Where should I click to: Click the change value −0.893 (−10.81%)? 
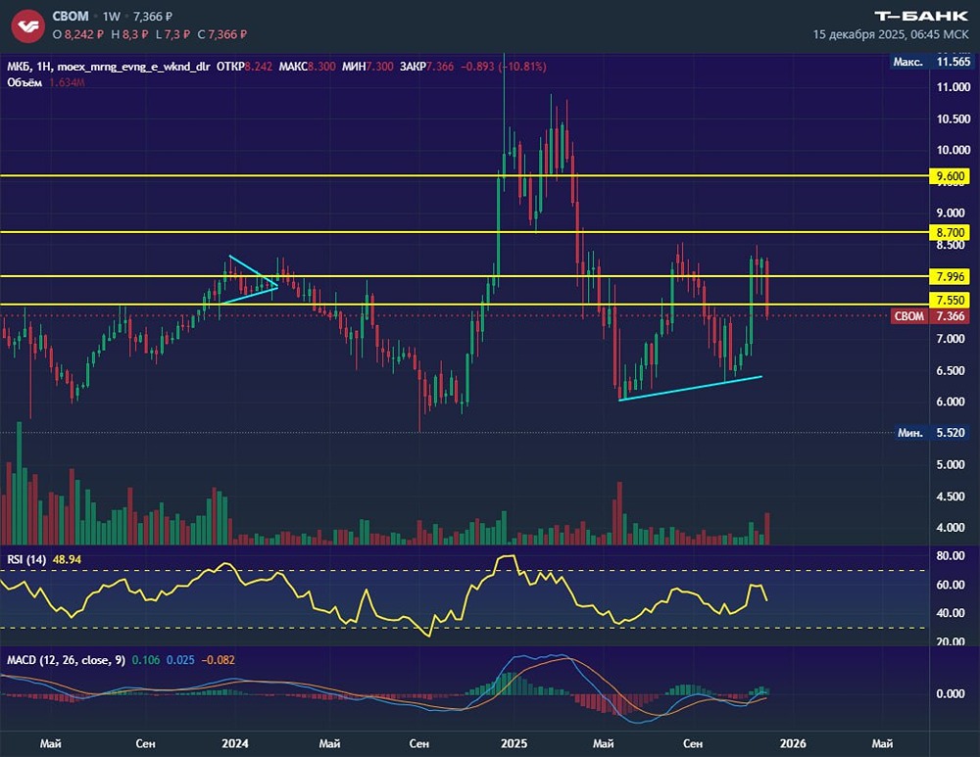[x=504, y=67]
